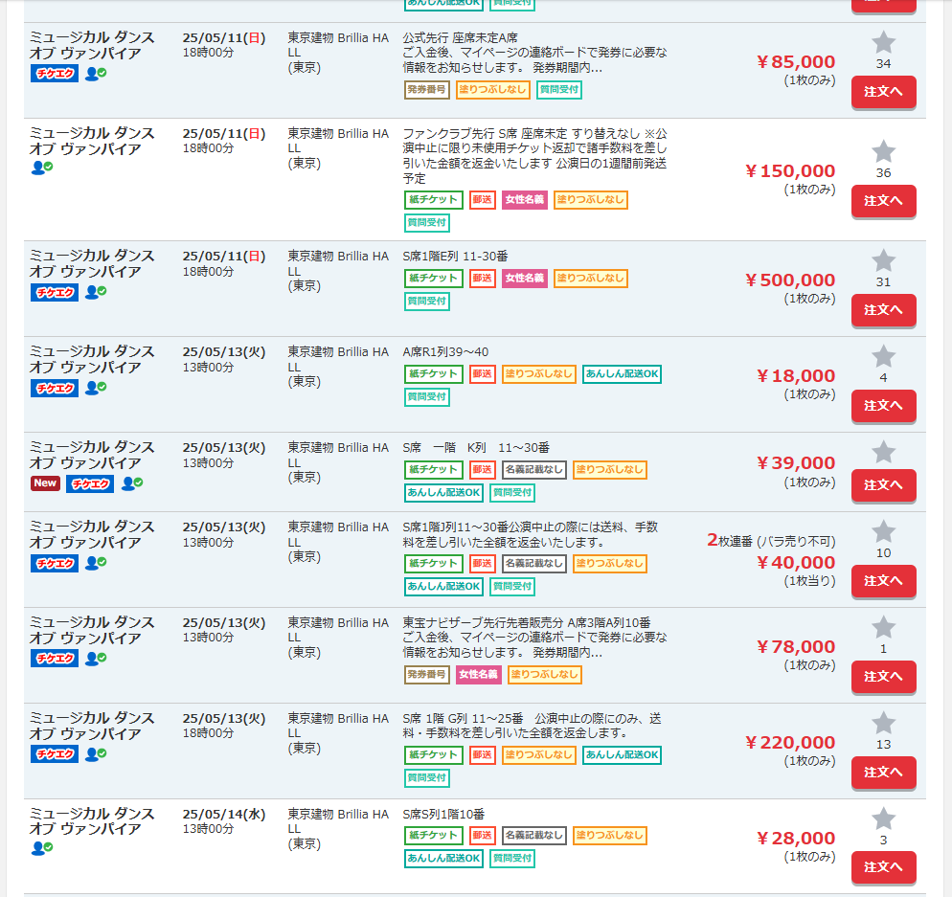
Task: Open the ¥18,000 listing title link
Action: [x=92, y=359]
